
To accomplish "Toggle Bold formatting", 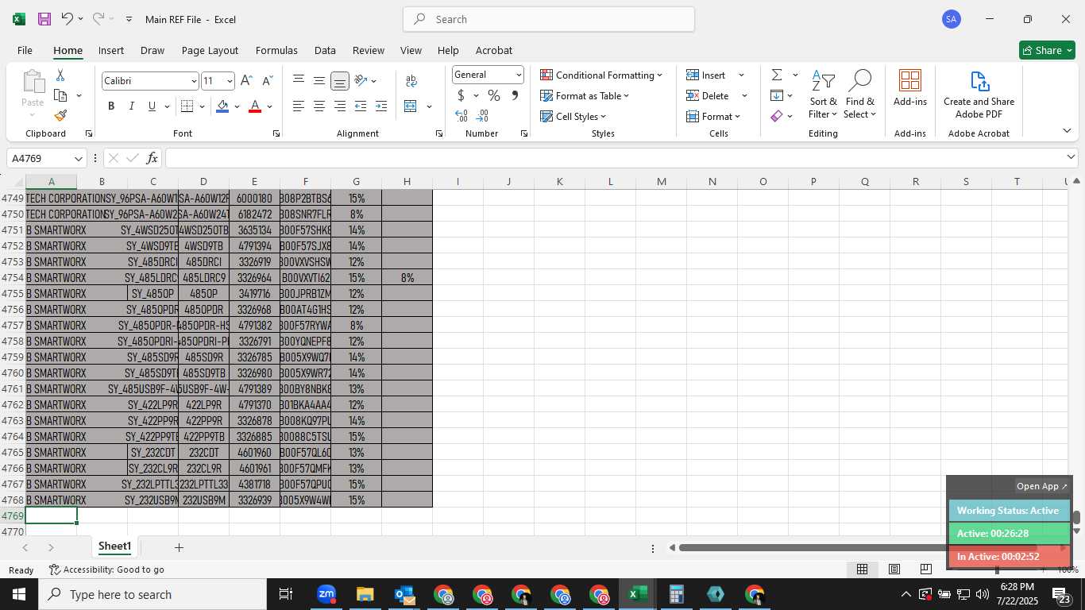I will (111, 106).
